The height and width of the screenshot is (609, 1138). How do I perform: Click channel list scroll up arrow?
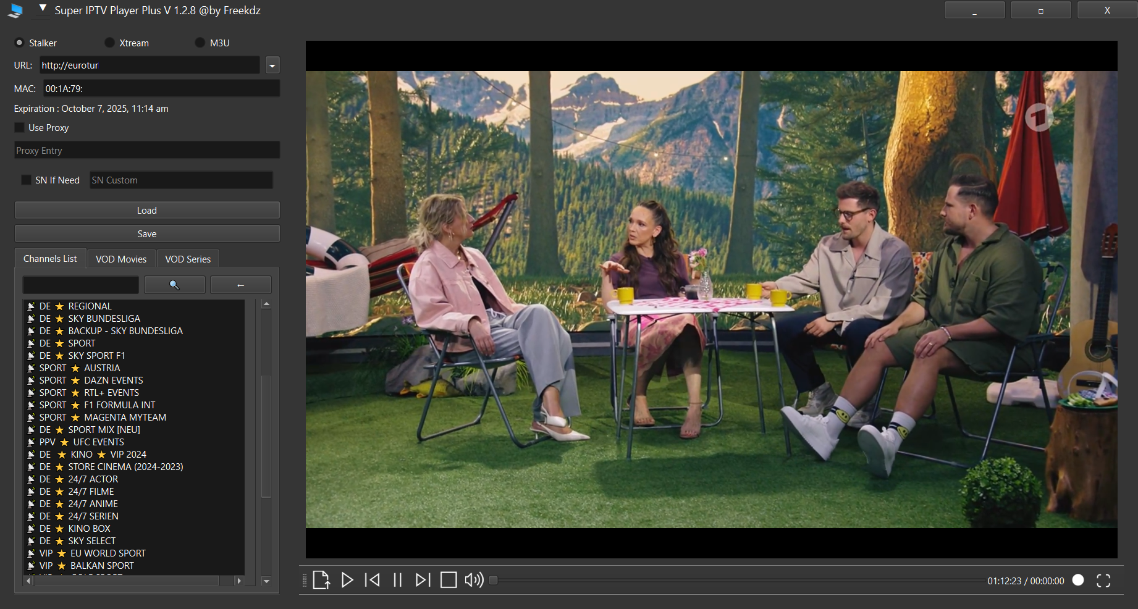click(266, 304)
